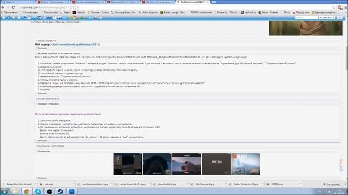This screenshot has width=348, height=195.
Task: Open the RUST logo screenshot thumbnail
Action: [245, 164]
